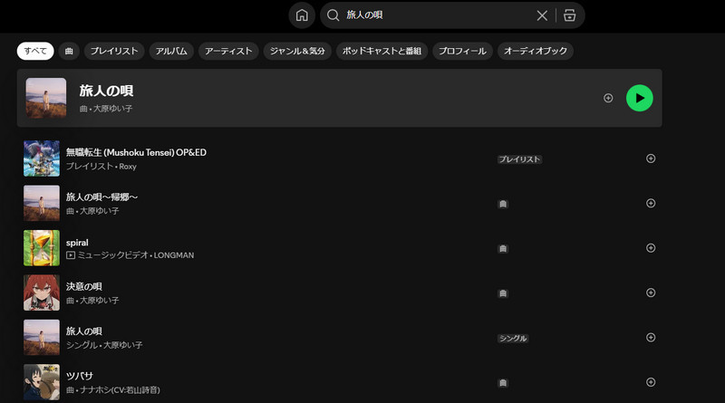
Task: Add ツバサ to library
Action: [x=651, y=382]
